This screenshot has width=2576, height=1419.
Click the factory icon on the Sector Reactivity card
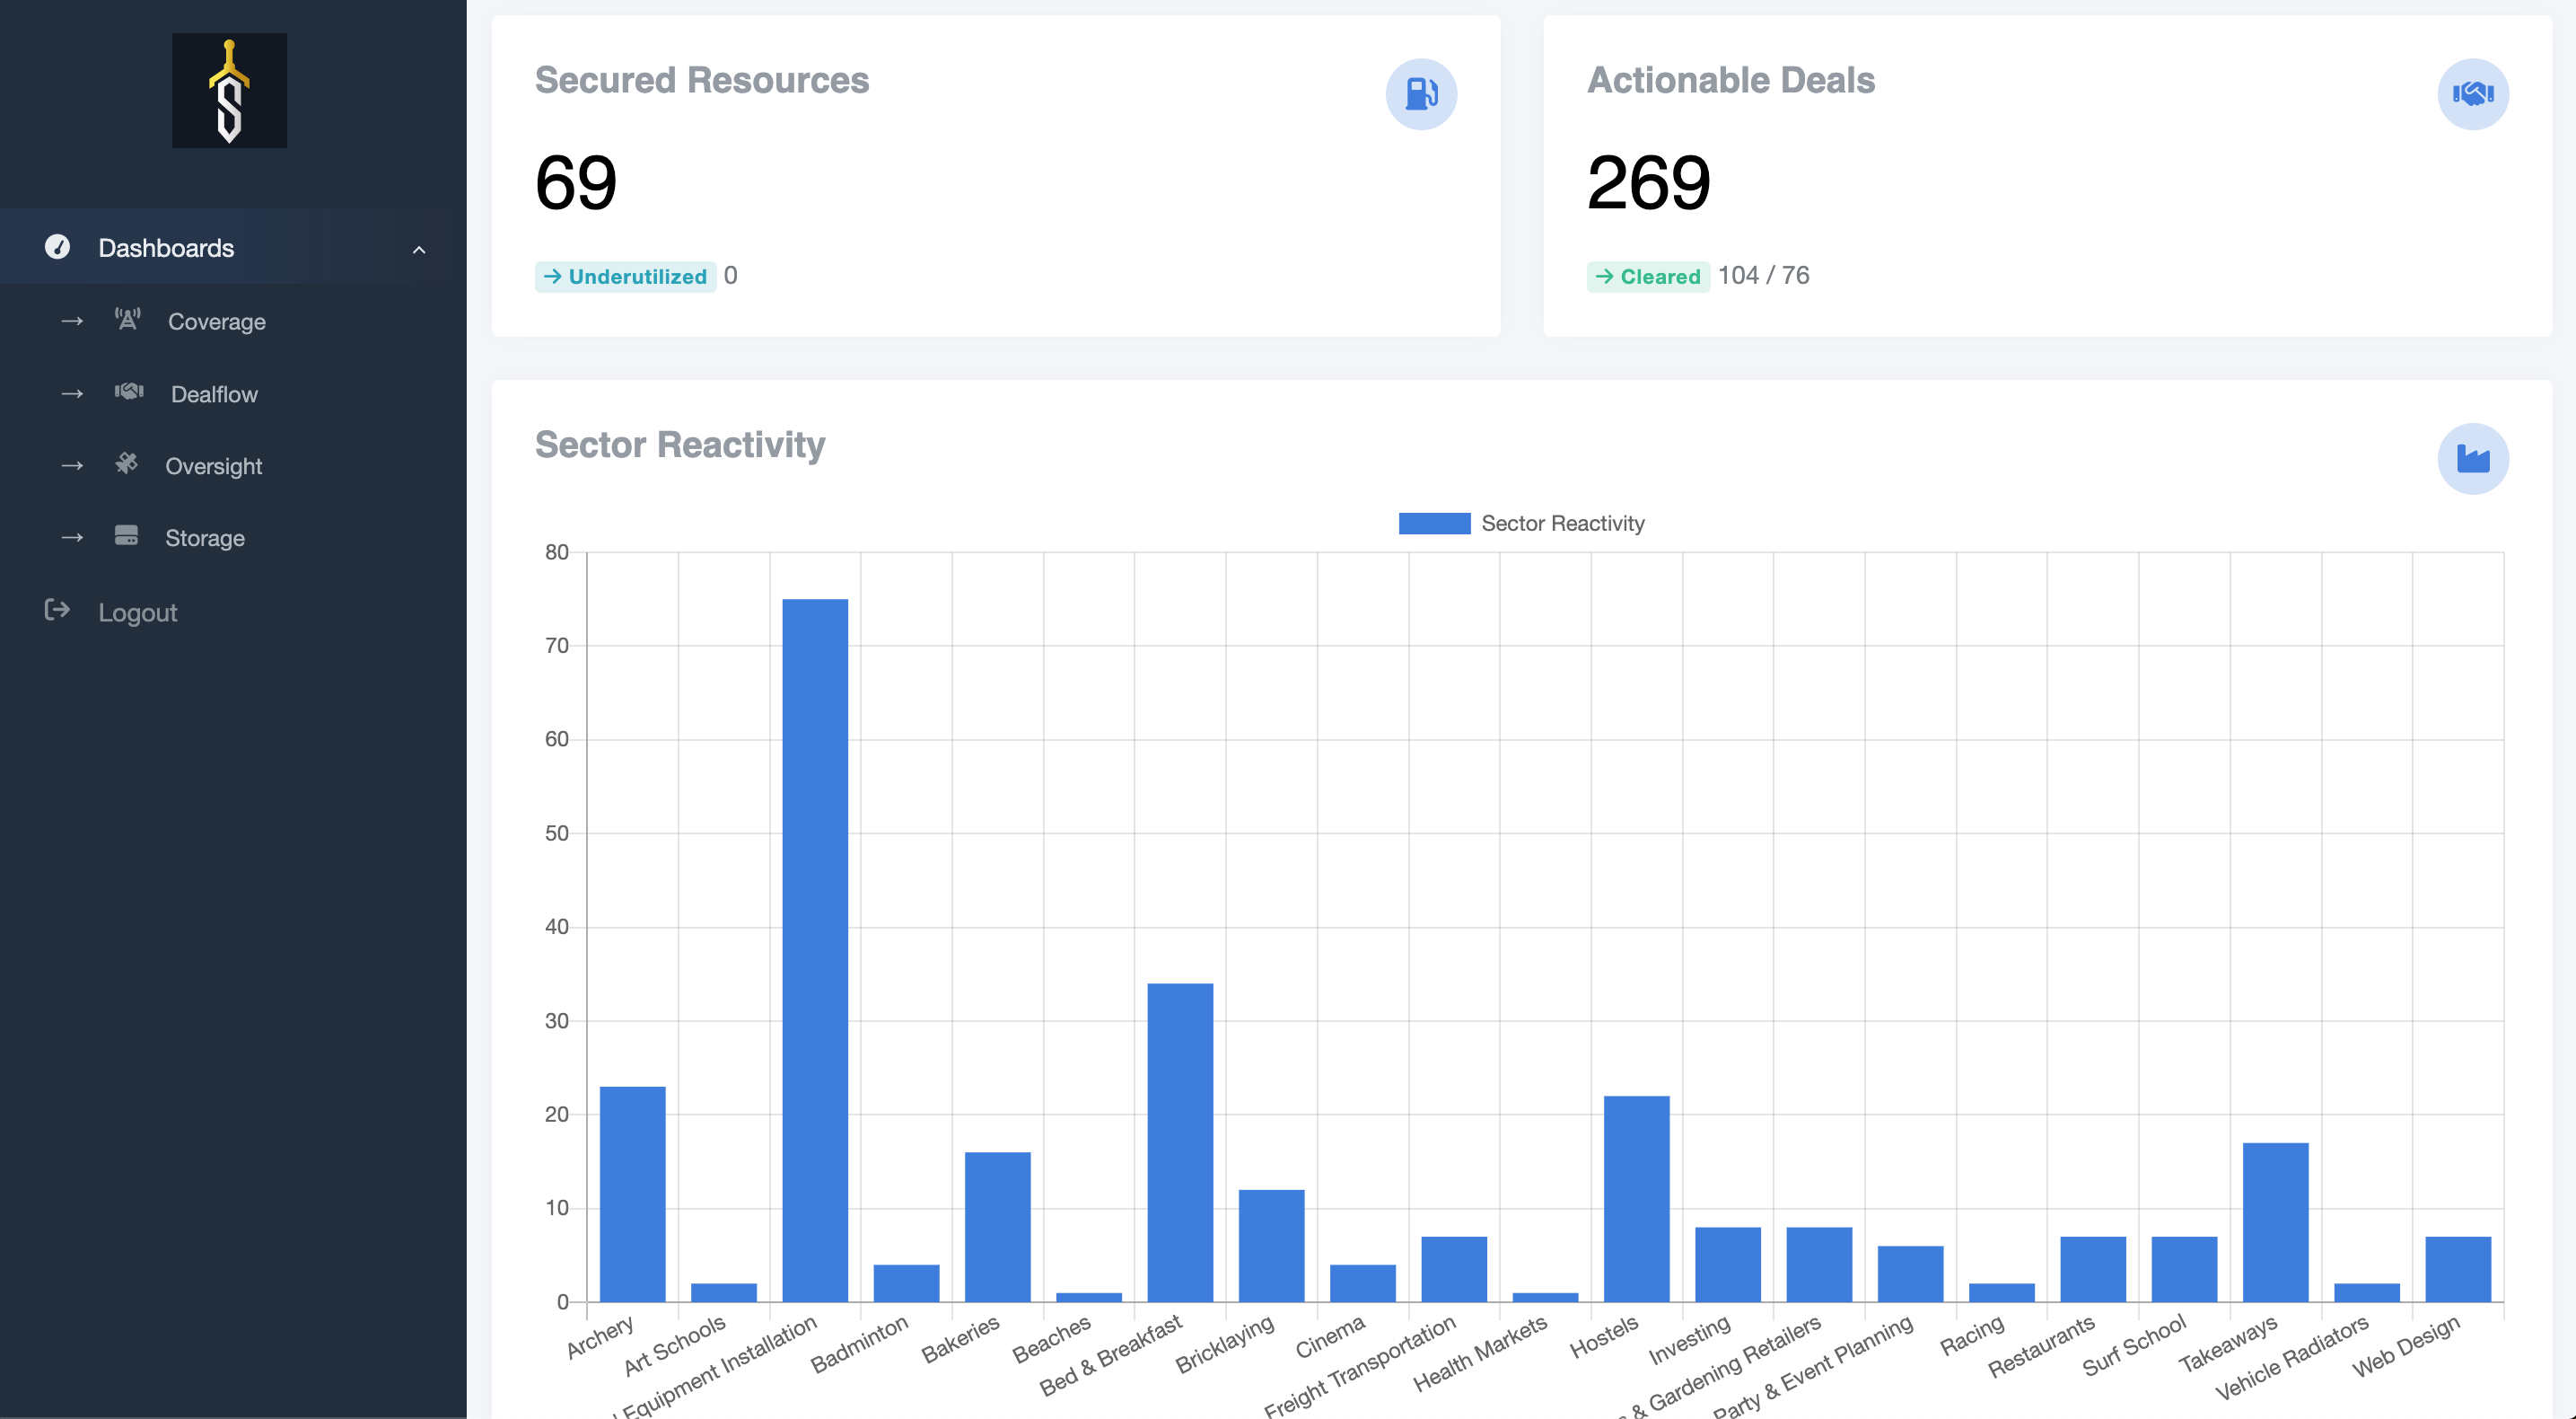(2472, 459)
